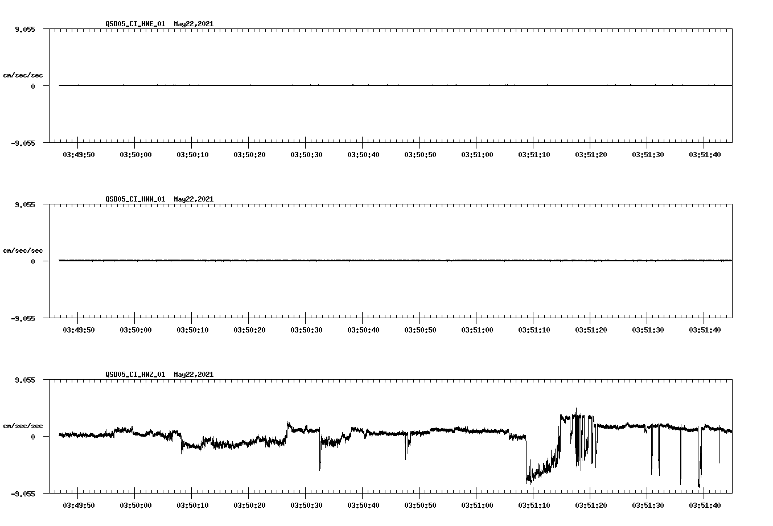Click the 03:51:10 label under bottom plot
This screenshot has height=526, width=773.
(534, 504)
